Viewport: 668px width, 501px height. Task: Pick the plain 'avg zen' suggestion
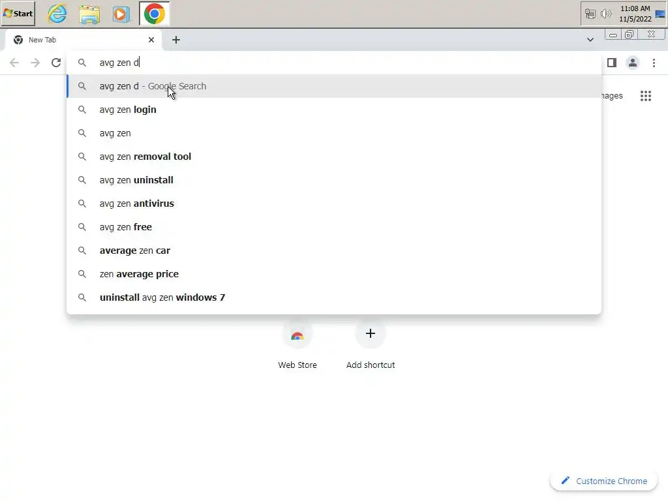[334, 133]
